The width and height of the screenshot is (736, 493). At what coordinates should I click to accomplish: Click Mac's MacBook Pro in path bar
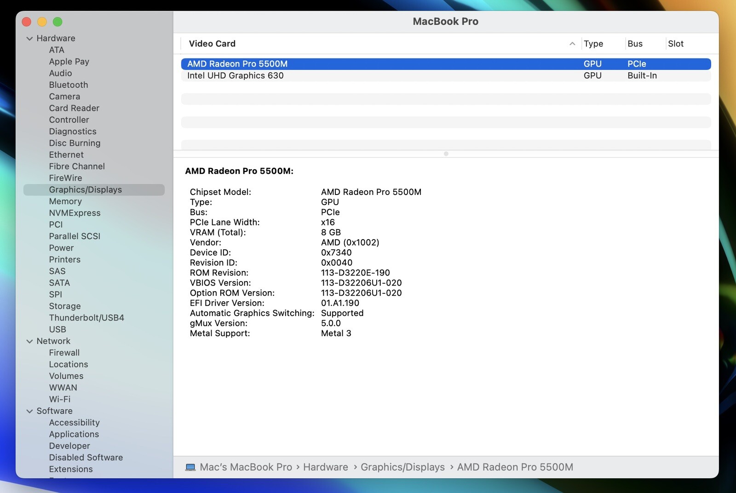pos(246,467)
